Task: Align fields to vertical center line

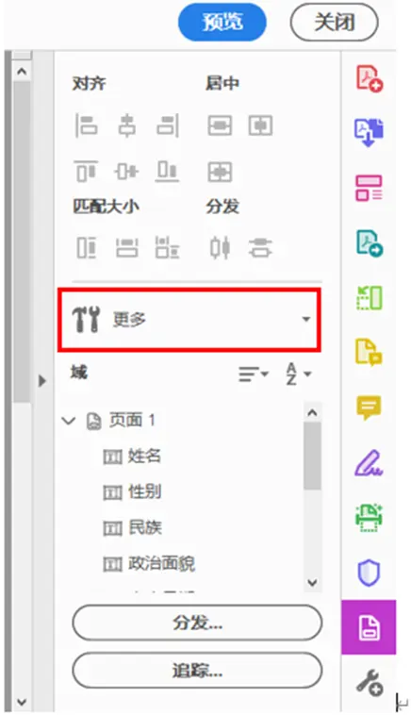Action: [127, 125]
